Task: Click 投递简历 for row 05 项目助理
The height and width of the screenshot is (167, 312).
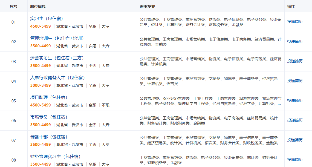Action: point(295,101)
